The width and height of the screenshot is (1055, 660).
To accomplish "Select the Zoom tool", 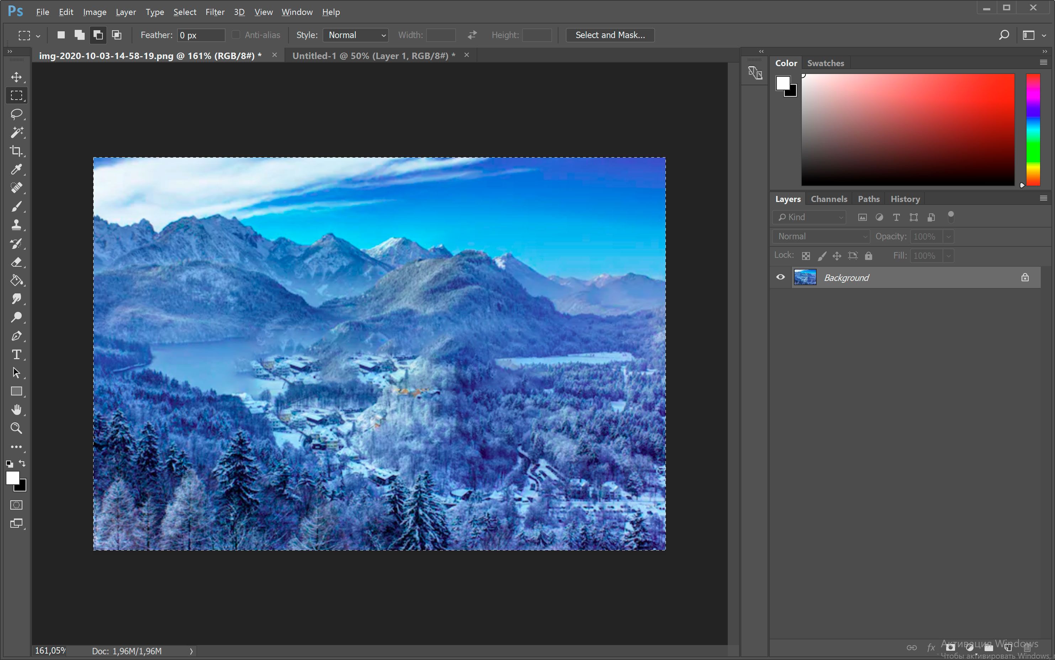I will click(16, 428).
